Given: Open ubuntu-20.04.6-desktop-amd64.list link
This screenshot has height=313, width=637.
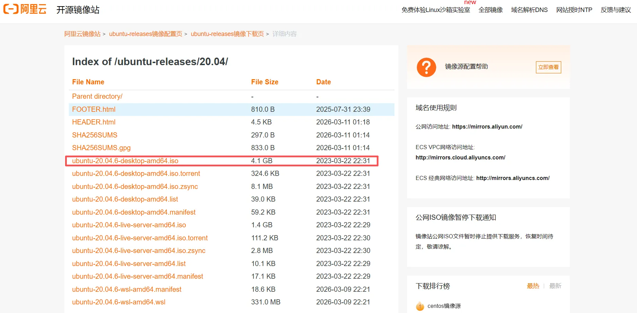Looking at the screenshot, I should 125,199.
